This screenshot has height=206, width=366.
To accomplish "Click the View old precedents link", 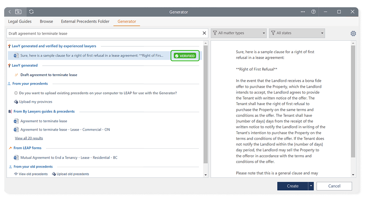I will (33, 174).
